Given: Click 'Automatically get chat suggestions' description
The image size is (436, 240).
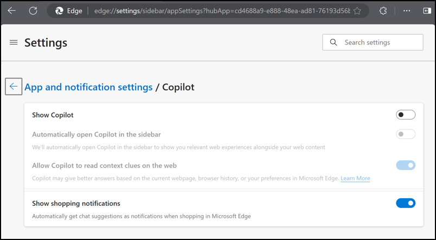Looking at the screenshot, I should [142, 216].
